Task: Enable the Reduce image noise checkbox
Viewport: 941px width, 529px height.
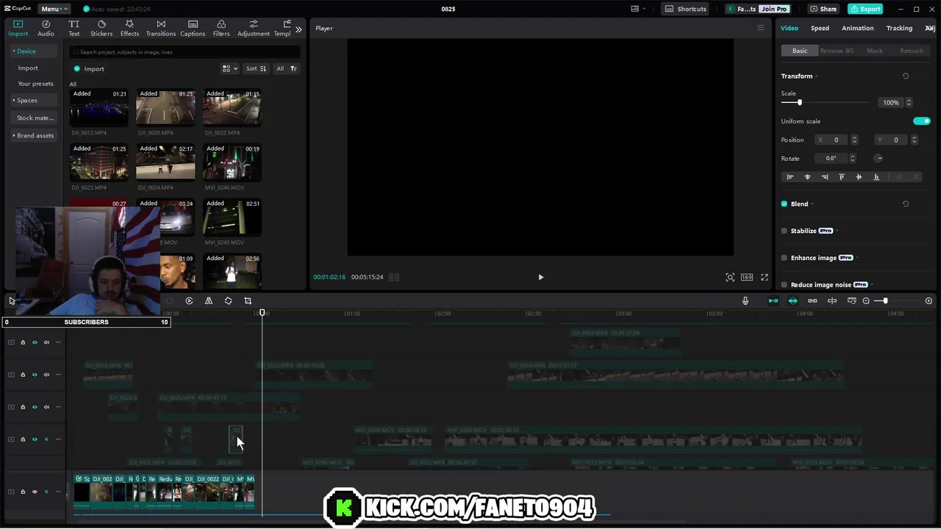Action: (784, 284)
